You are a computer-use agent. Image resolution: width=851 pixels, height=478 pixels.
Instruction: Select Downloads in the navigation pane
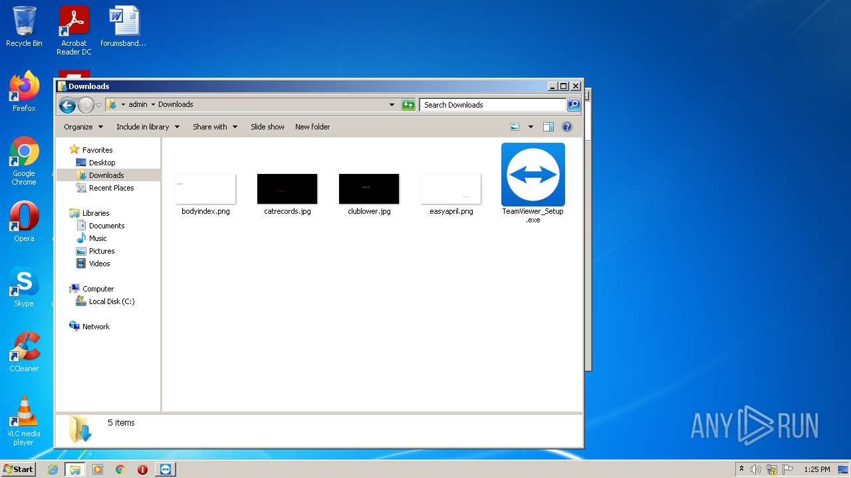[106, 175]
